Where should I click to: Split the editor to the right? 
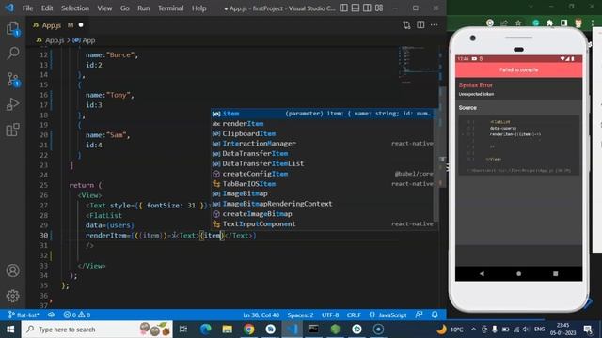[420, 25]
